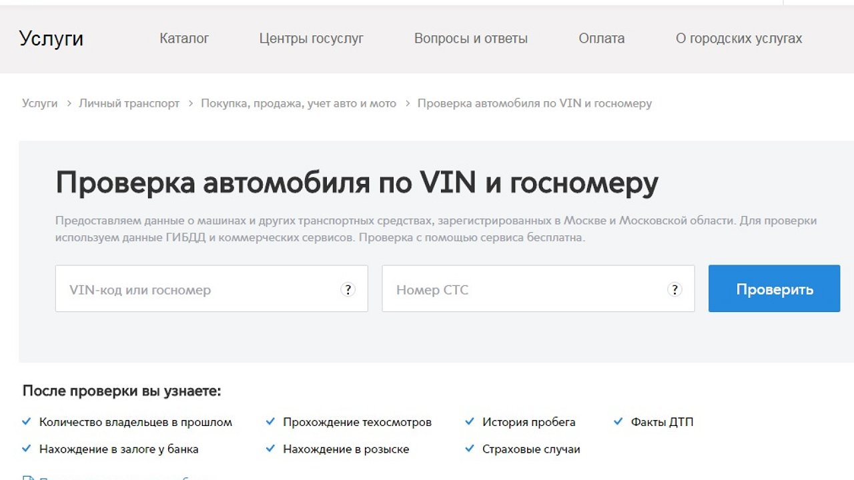Go to Центры госуслуг section

311,39
